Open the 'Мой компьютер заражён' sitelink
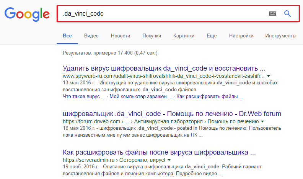 click(x=141, y=97)
